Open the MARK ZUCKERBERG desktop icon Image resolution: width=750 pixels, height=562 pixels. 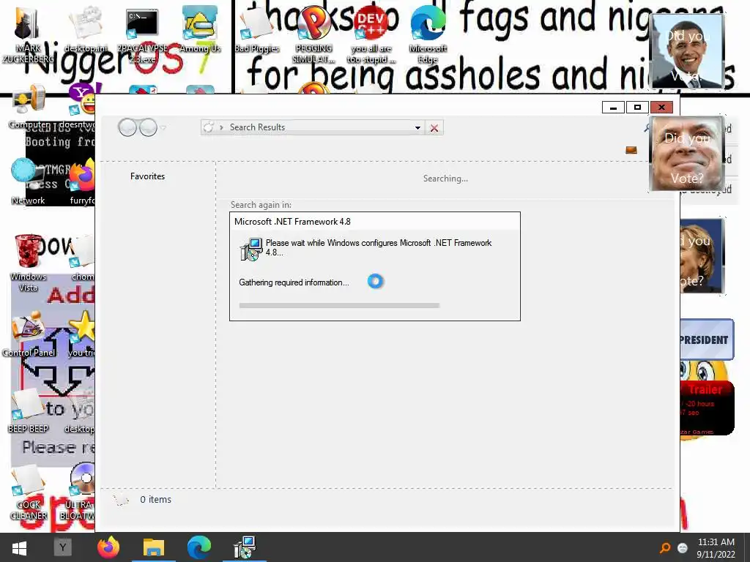click(28, 34)
